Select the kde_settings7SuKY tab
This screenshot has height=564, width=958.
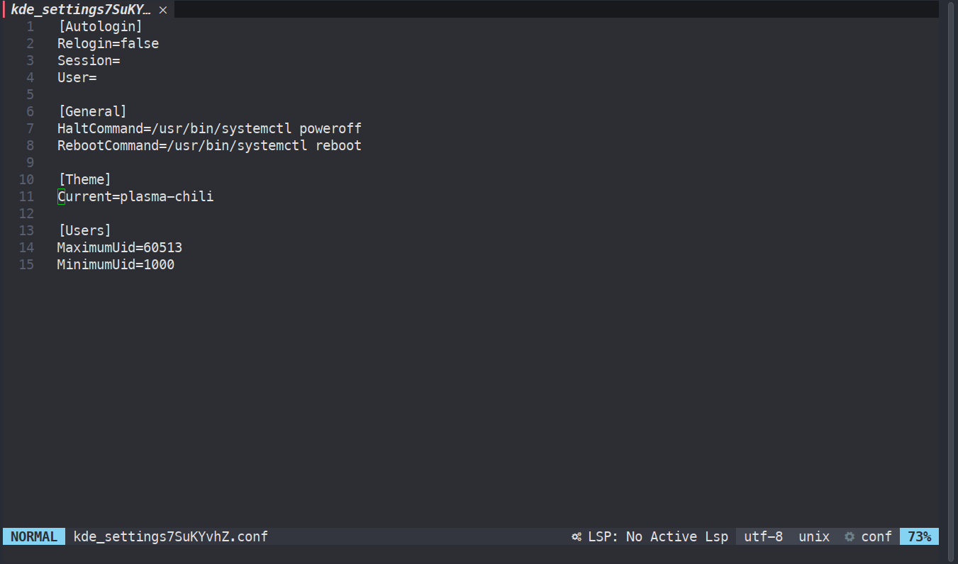(x=81, y=10)
